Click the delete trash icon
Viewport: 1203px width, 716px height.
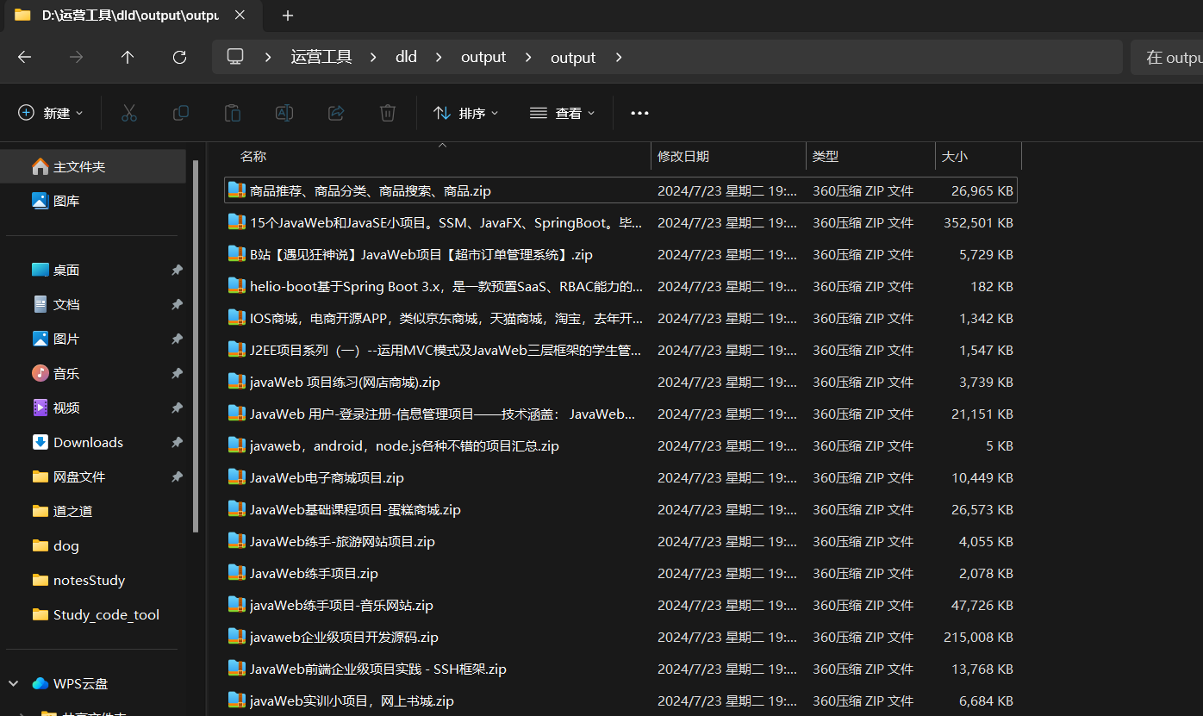click(x=388, y=113)
